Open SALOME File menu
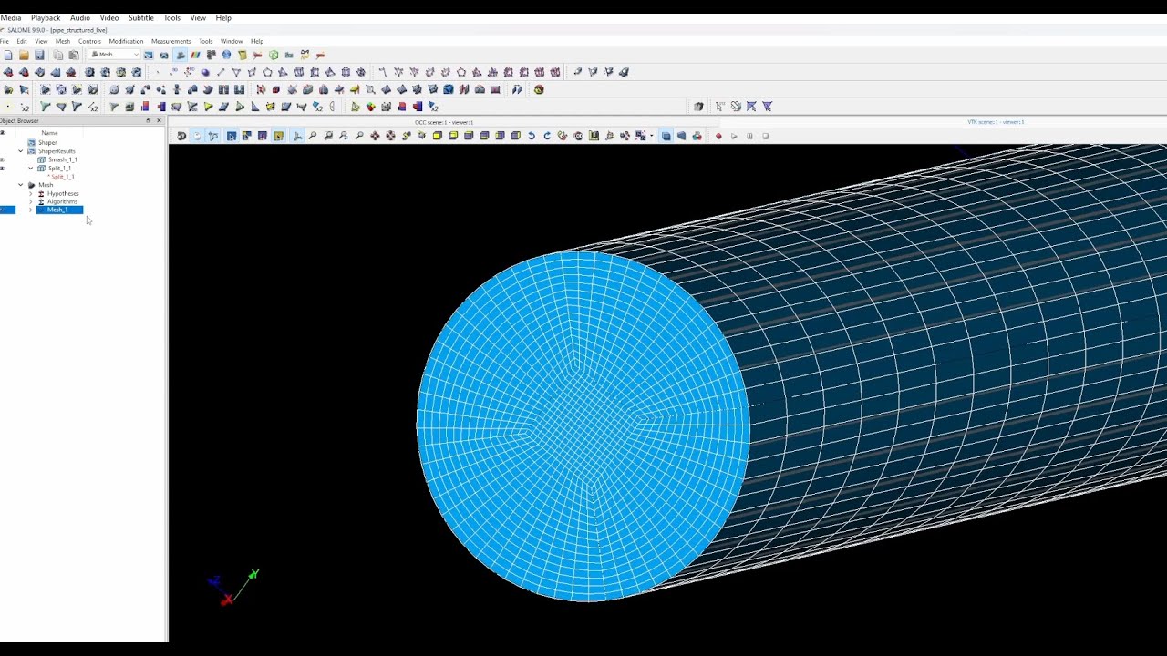 [x=5, y=41]
